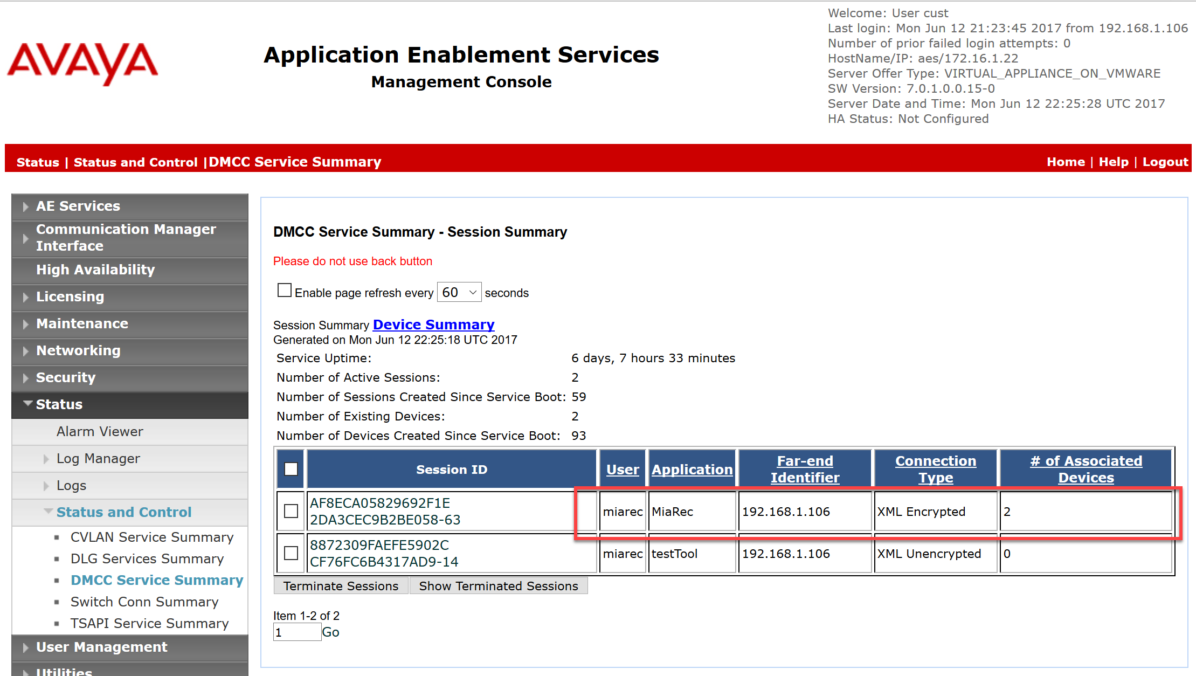This screenshot has height=676, width=1196.
Task: Expand Communication Manager Interface menu
Action: [x=130, y=238]
